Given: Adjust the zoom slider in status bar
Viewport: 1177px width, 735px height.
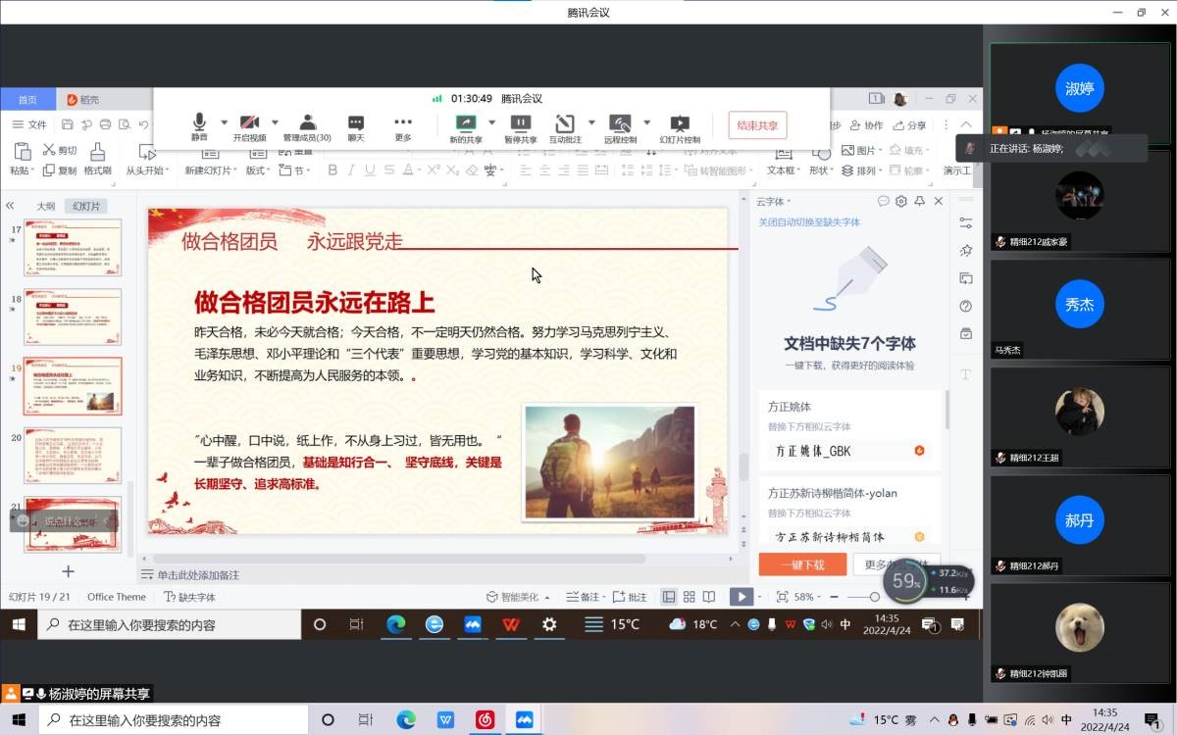Looking at the screenshot, I should pos(876,597).
